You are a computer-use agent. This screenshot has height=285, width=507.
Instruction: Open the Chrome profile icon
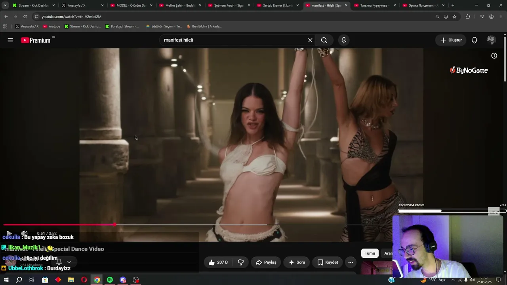click(491, 17)
